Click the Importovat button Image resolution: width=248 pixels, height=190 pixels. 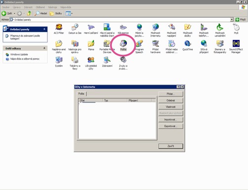171,120
